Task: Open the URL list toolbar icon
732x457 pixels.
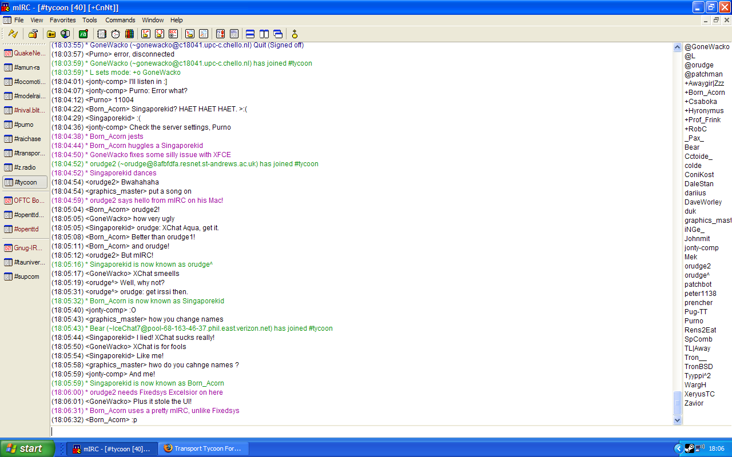Action: coord(234,34)
